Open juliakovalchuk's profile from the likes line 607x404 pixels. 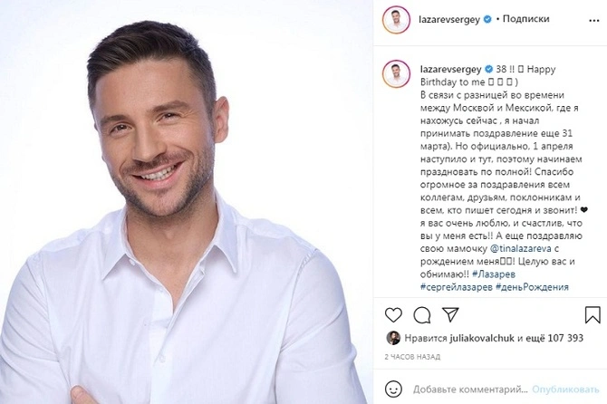pyautogui.click(x=482, y=338)
